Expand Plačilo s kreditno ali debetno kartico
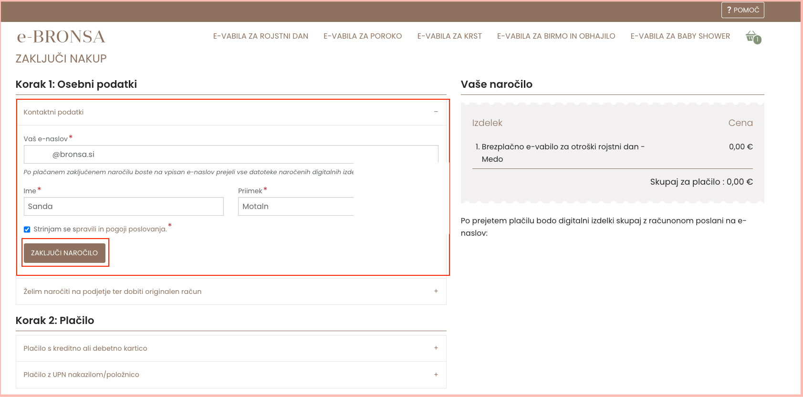Image resolution: width=803 pixels, height=397 pixels. click(231, 348)
